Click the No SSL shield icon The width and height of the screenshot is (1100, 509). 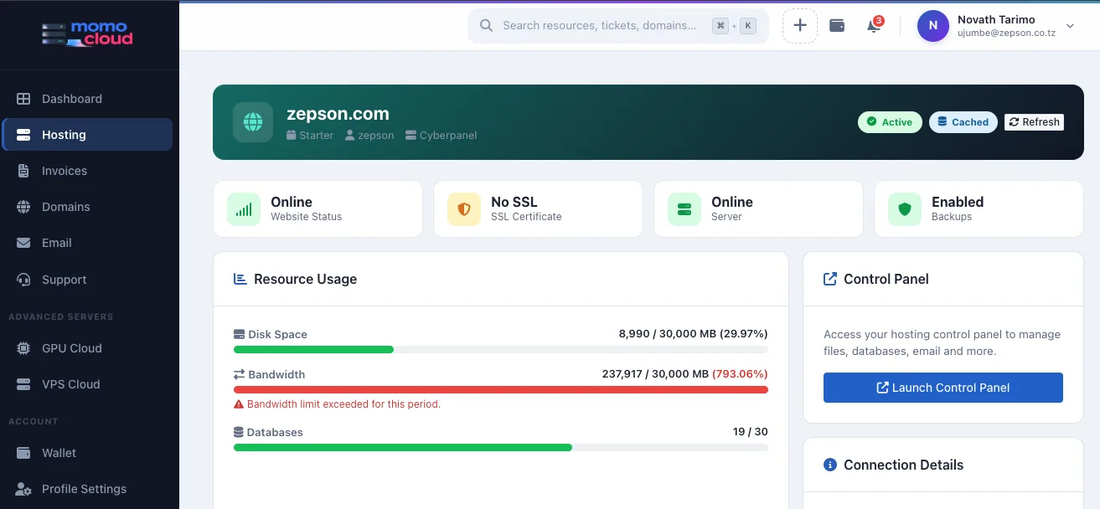[x=464, y=208]
